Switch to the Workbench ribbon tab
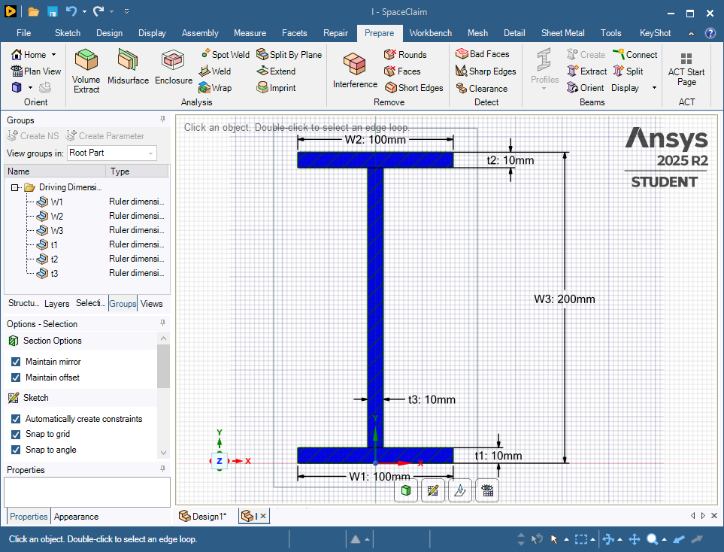The image size is (724, 552). point(430,33)
